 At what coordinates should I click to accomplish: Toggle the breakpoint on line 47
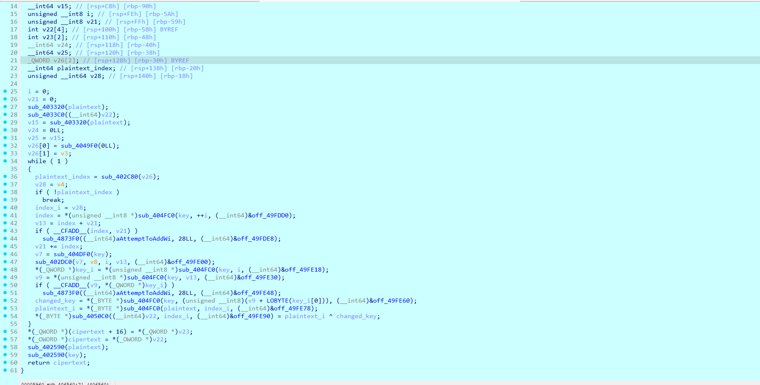[4, 262]
